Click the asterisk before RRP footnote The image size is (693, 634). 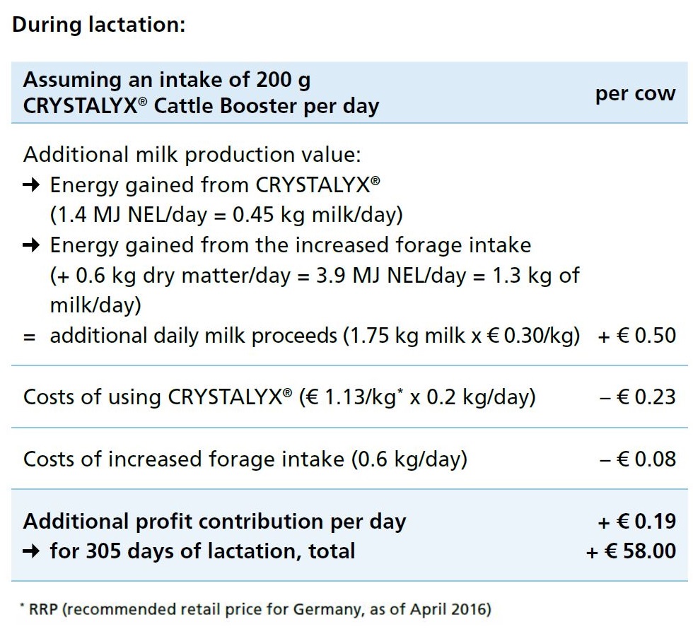point(22,605)
